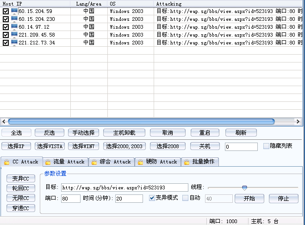Click the 时间(分钟) input field showing 20
The width and height of the screenshot is (305, 225).
click(129, 199)
